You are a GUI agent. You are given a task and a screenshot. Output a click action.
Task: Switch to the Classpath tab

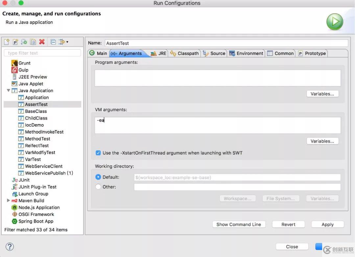[185, 53]
